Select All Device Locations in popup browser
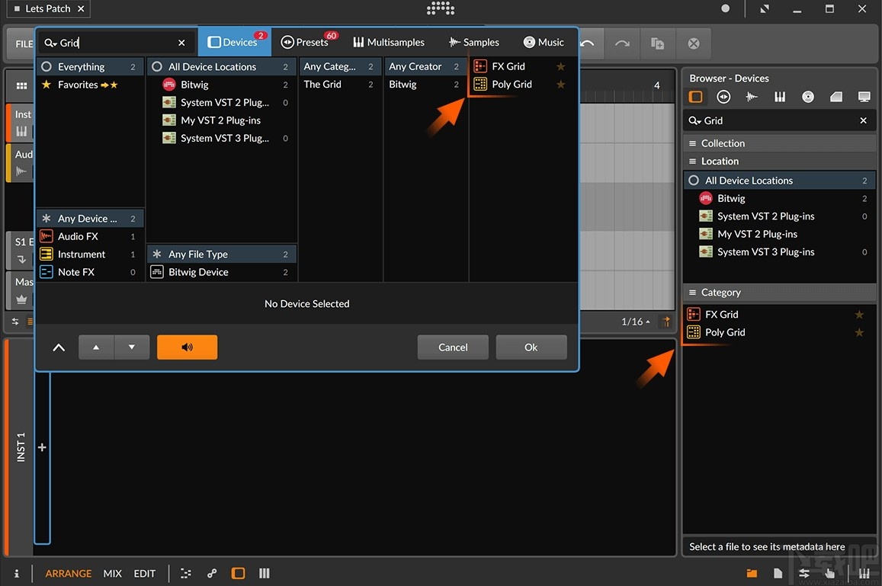 [x=222, y=66]
